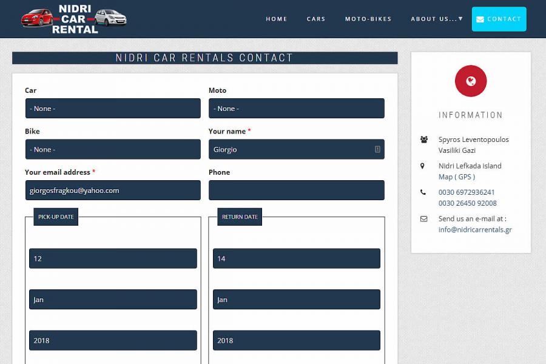Open the Car selection dropdown

click(113, 109)
